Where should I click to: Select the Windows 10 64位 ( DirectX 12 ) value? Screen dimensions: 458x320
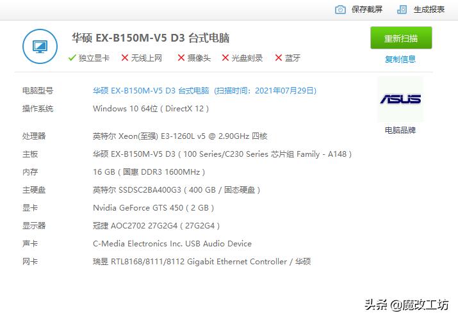coord(151,109)
